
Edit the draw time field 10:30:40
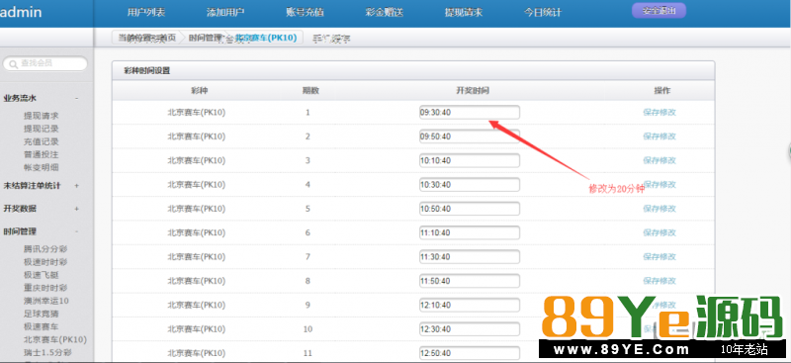pos(469,185)
